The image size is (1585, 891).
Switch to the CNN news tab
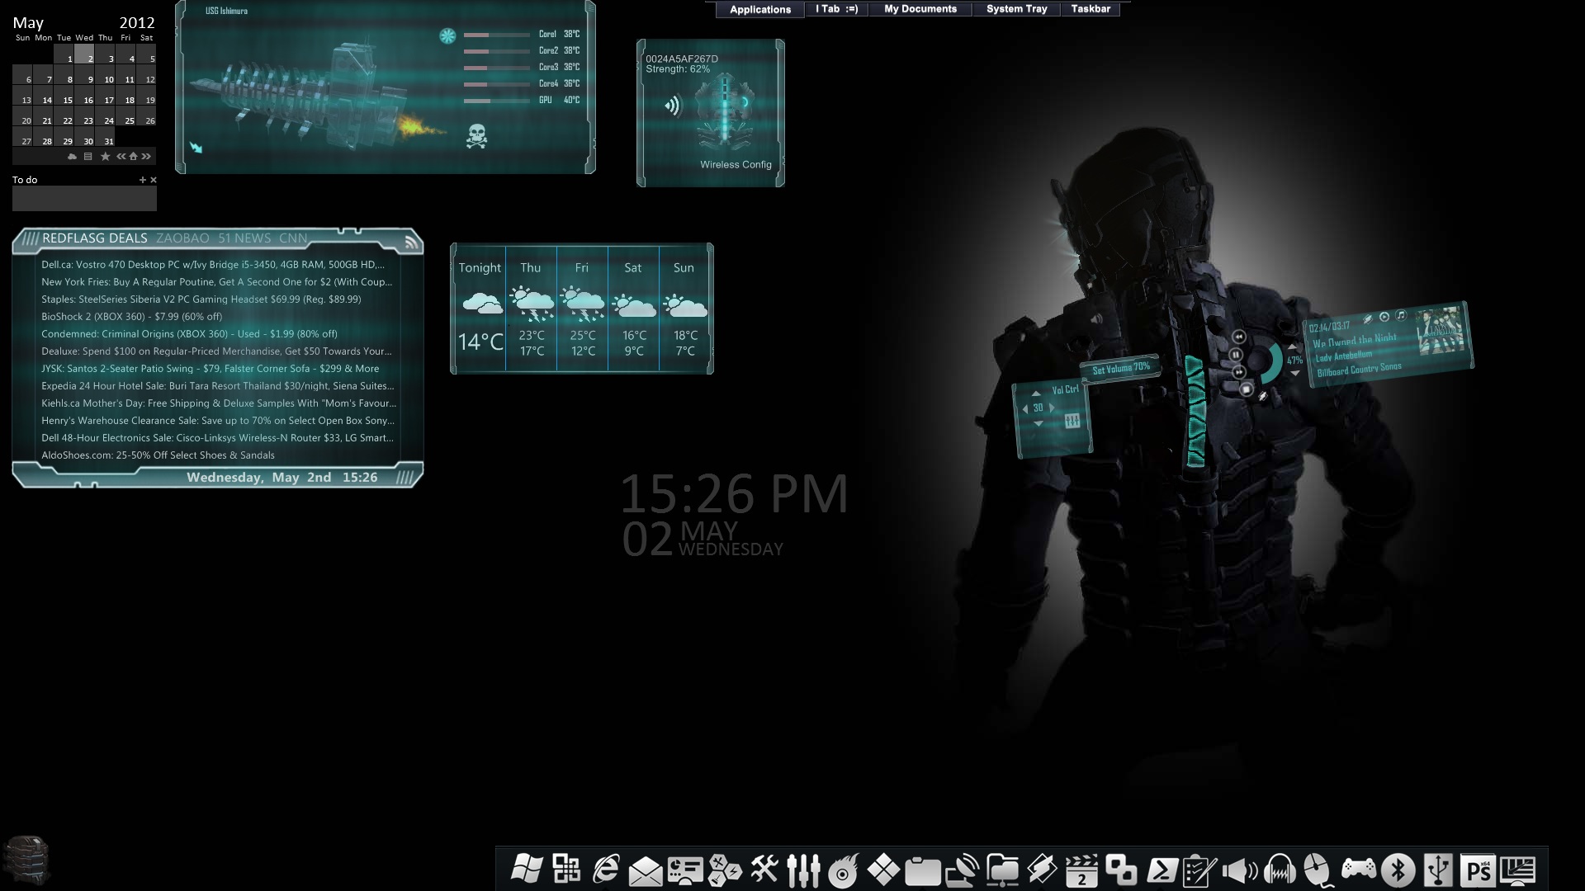(293, 238)
